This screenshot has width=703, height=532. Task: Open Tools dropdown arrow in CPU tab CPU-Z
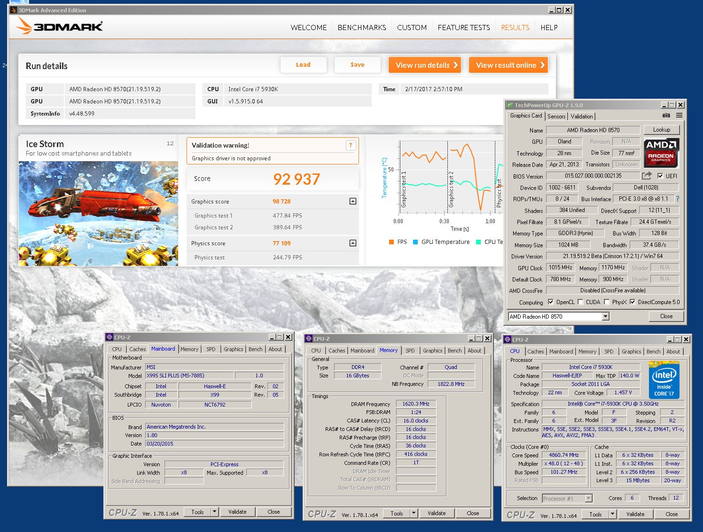coord(613,514)
